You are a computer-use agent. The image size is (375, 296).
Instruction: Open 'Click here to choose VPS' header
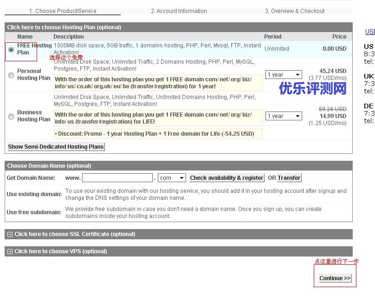pos(61,251)
